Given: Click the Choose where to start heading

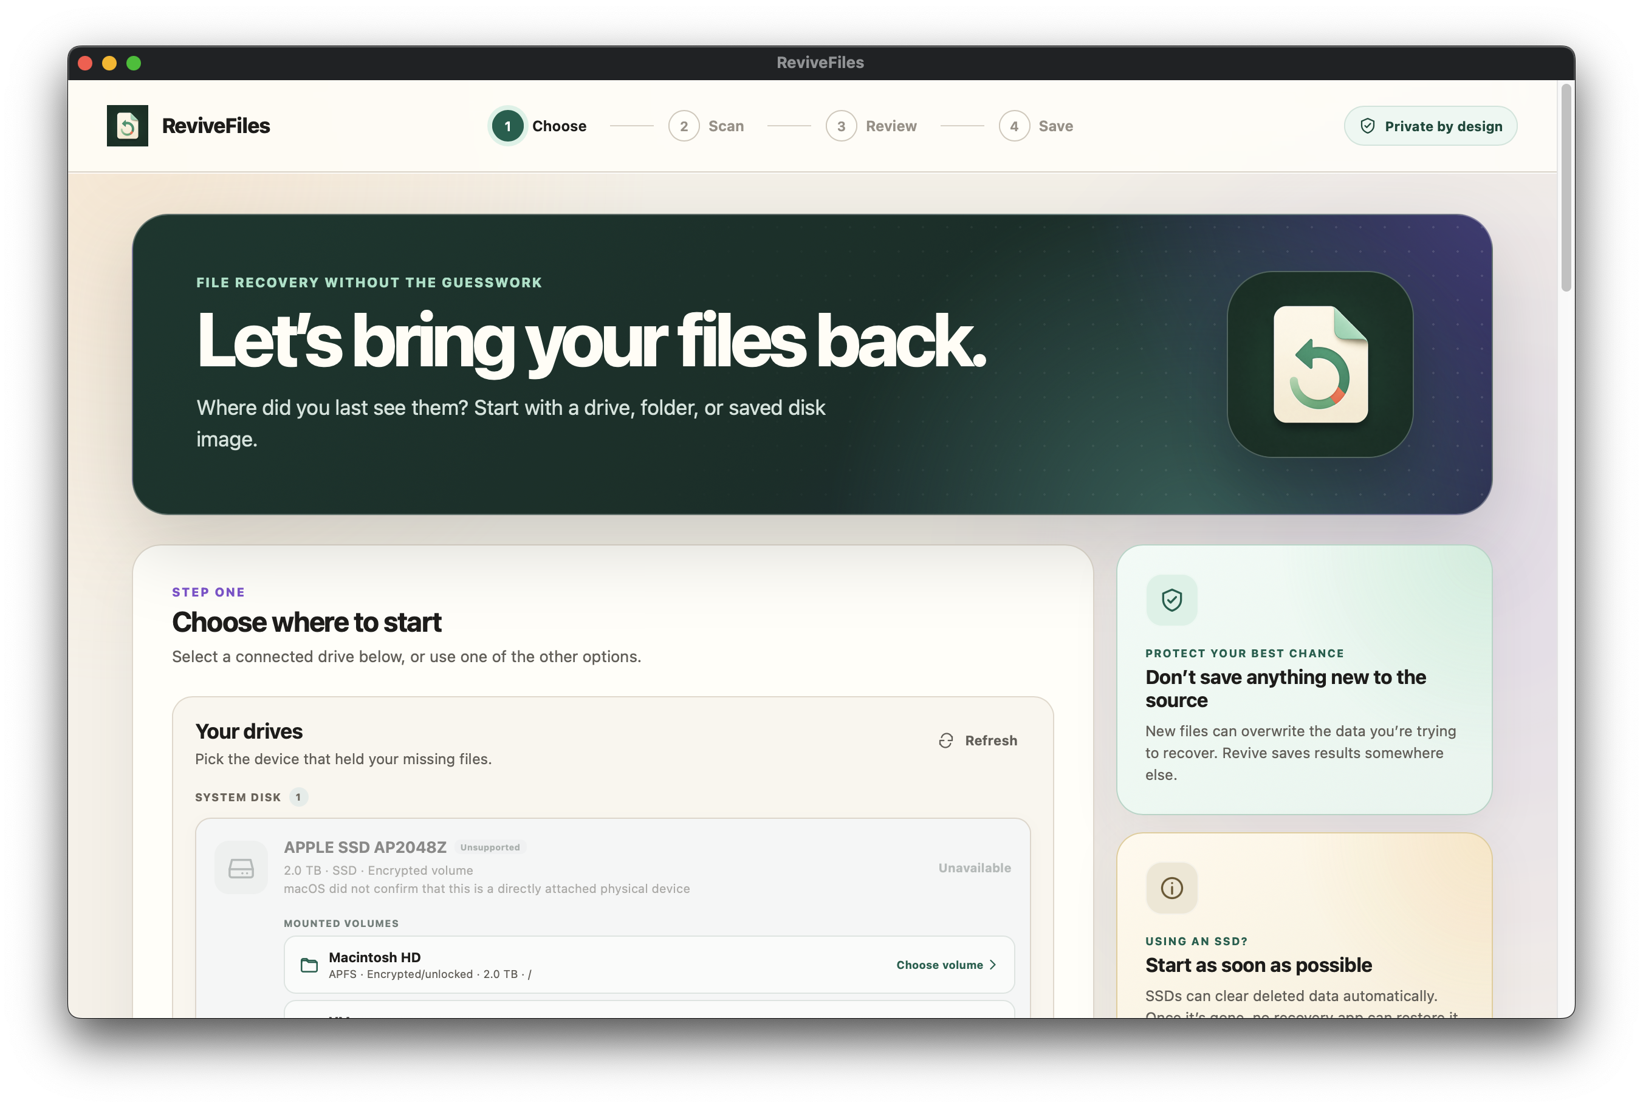Looking at the screenshot, I should (x=306, y=623).
